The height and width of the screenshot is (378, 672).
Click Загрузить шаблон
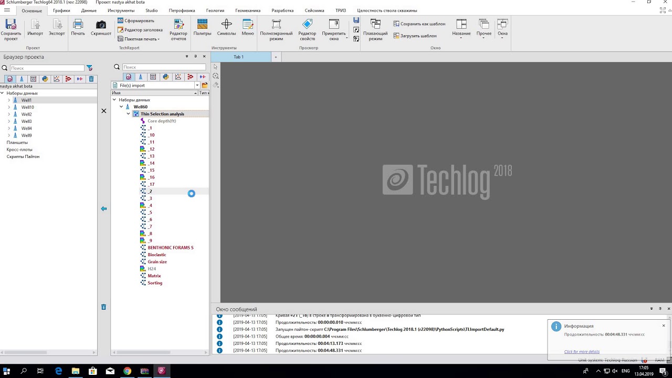tap(415, 36)
